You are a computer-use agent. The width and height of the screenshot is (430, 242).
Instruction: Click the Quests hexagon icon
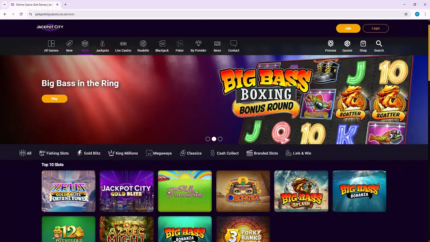click(x=347, y=44)
